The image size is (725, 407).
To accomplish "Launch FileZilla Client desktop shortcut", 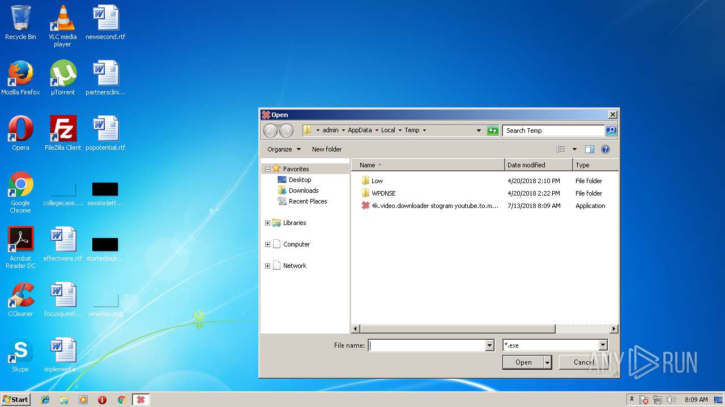I will click(62, 133).
